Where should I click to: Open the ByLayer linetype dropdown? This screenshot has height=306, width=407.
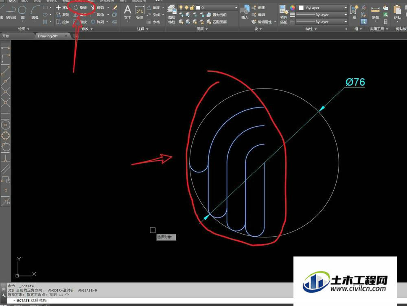pyautogui.click(x=322, y=22)
